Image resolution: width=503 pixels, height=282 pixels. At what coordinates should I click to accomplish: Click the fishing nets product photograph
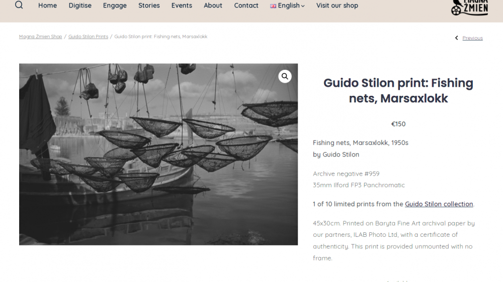pos(158,154)
